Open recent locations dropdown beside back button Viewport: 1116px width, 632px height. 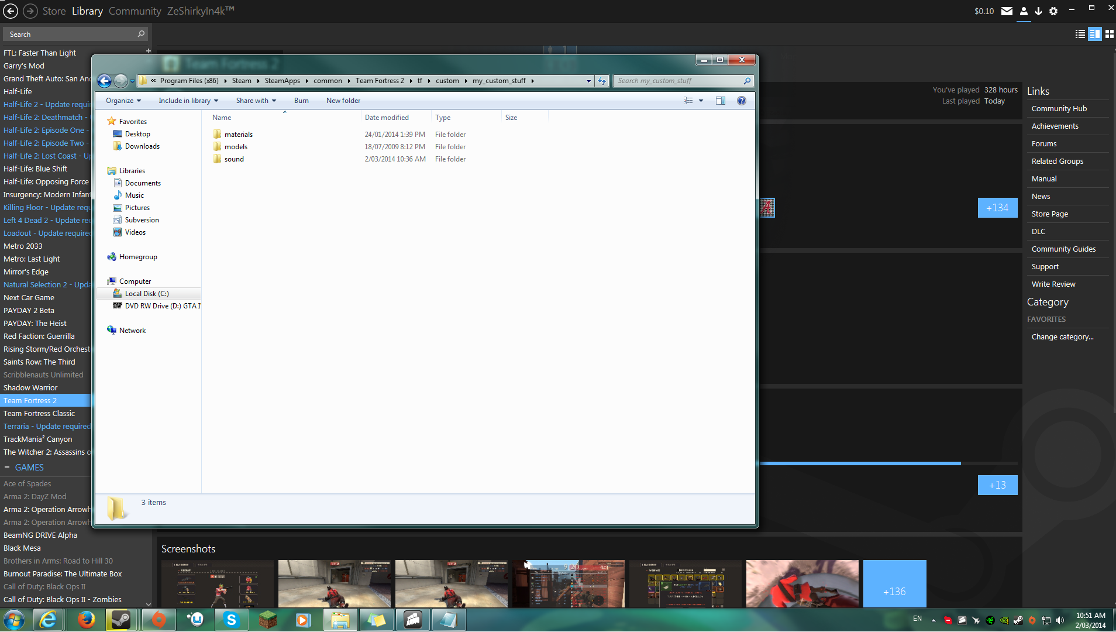(x=133, y=81)
